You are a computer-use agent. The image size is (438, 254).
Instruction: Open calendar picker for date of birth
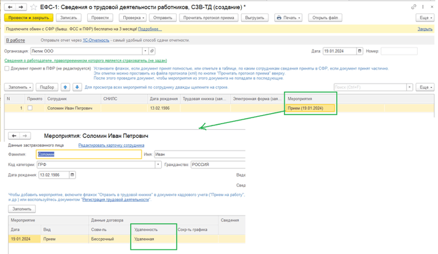tap(74, 174)
